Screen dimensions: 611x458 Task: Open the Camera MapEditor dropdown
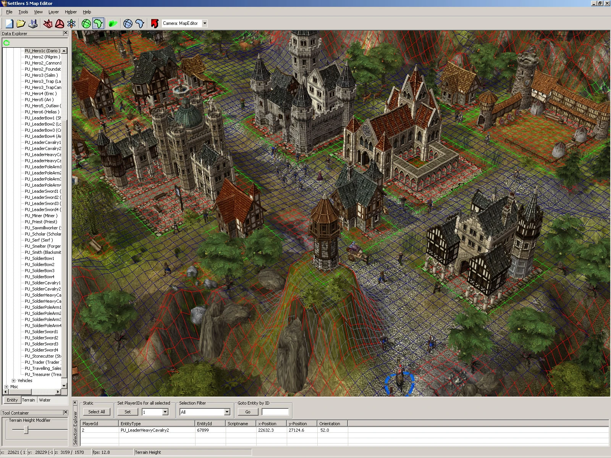205,23
